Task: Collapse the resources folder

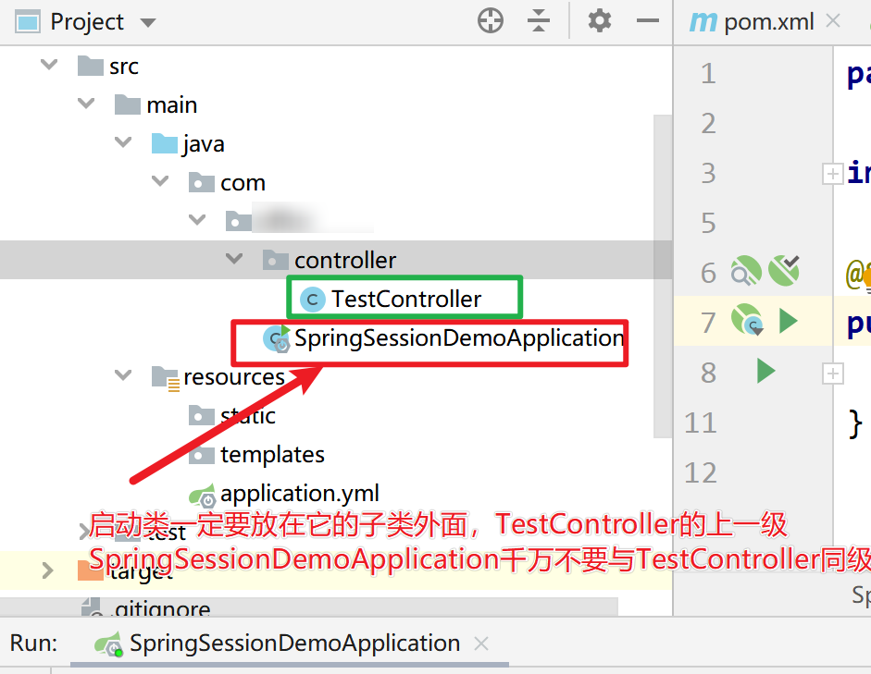Action: pyautogui.click(x=123, y=375)
